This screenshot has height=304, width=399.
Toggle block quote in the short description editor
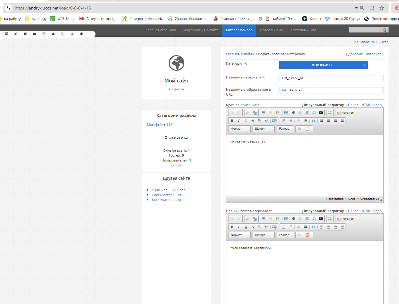[x=313, y=121]
